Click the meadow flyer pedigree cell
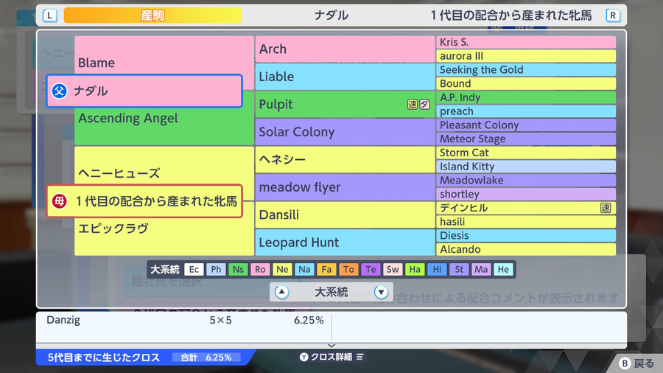Image resolution: width=663 pixels, height=373 pixels. click(345, 187)
